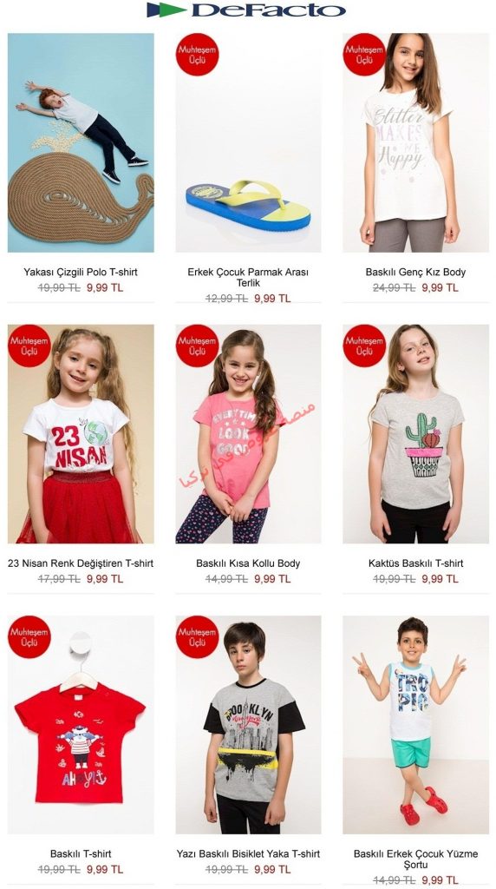Click the Muhteşem Üçlü badge on the 23 Nisan shirt
496x889 pixels.
pyautogui.click(x=29, y=346)
